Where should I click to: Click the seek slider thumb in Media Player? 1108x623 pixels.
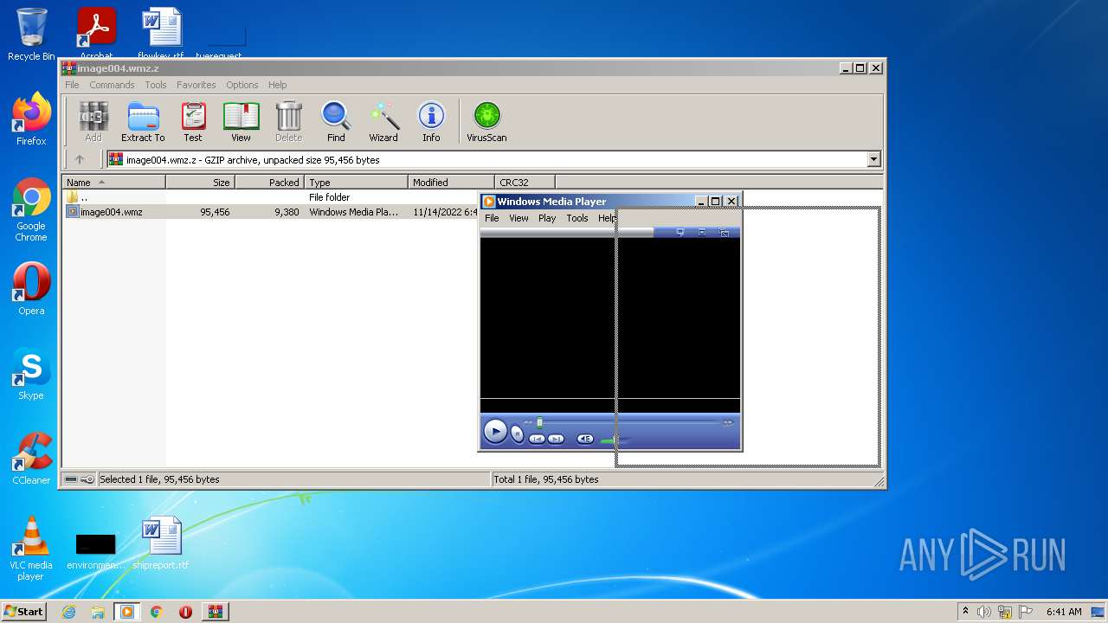click(539, 422)
